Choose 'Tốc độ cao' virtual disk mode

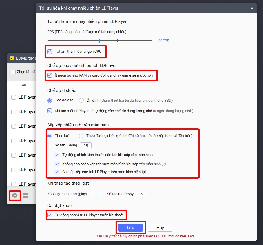click(50, 101)
